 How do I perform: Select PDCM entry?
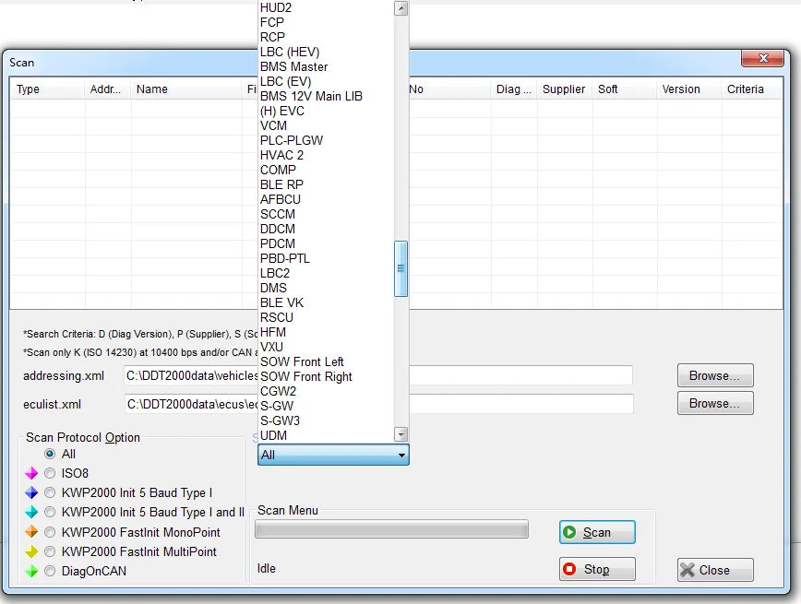[326, 243]
